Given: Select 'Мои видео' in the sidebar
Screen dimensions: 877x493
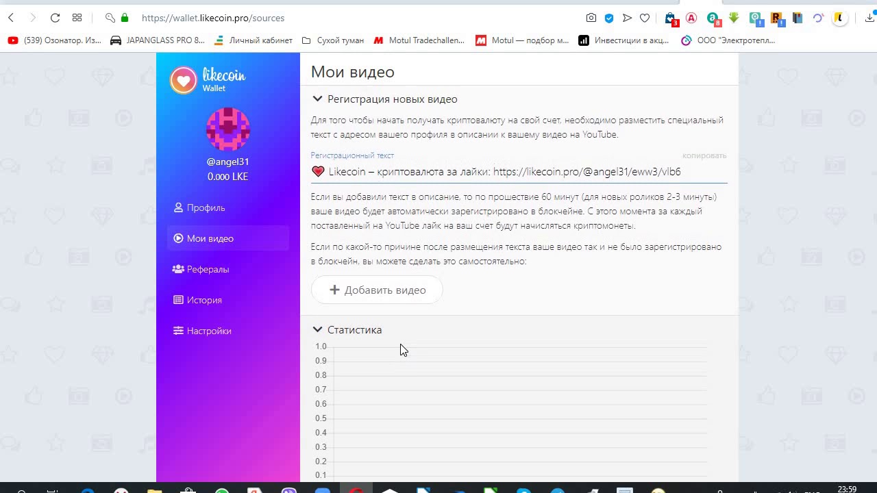Looking at the screenshot, I should pos(228,238).
